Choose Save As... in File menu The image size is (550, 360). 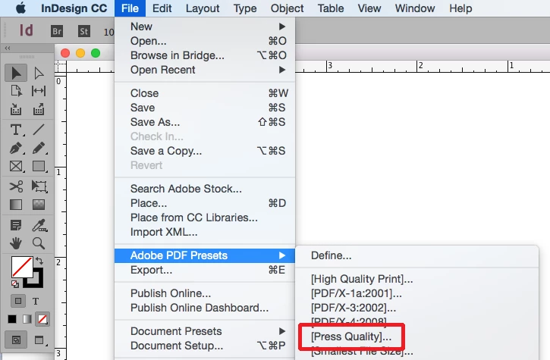point(205,122)
